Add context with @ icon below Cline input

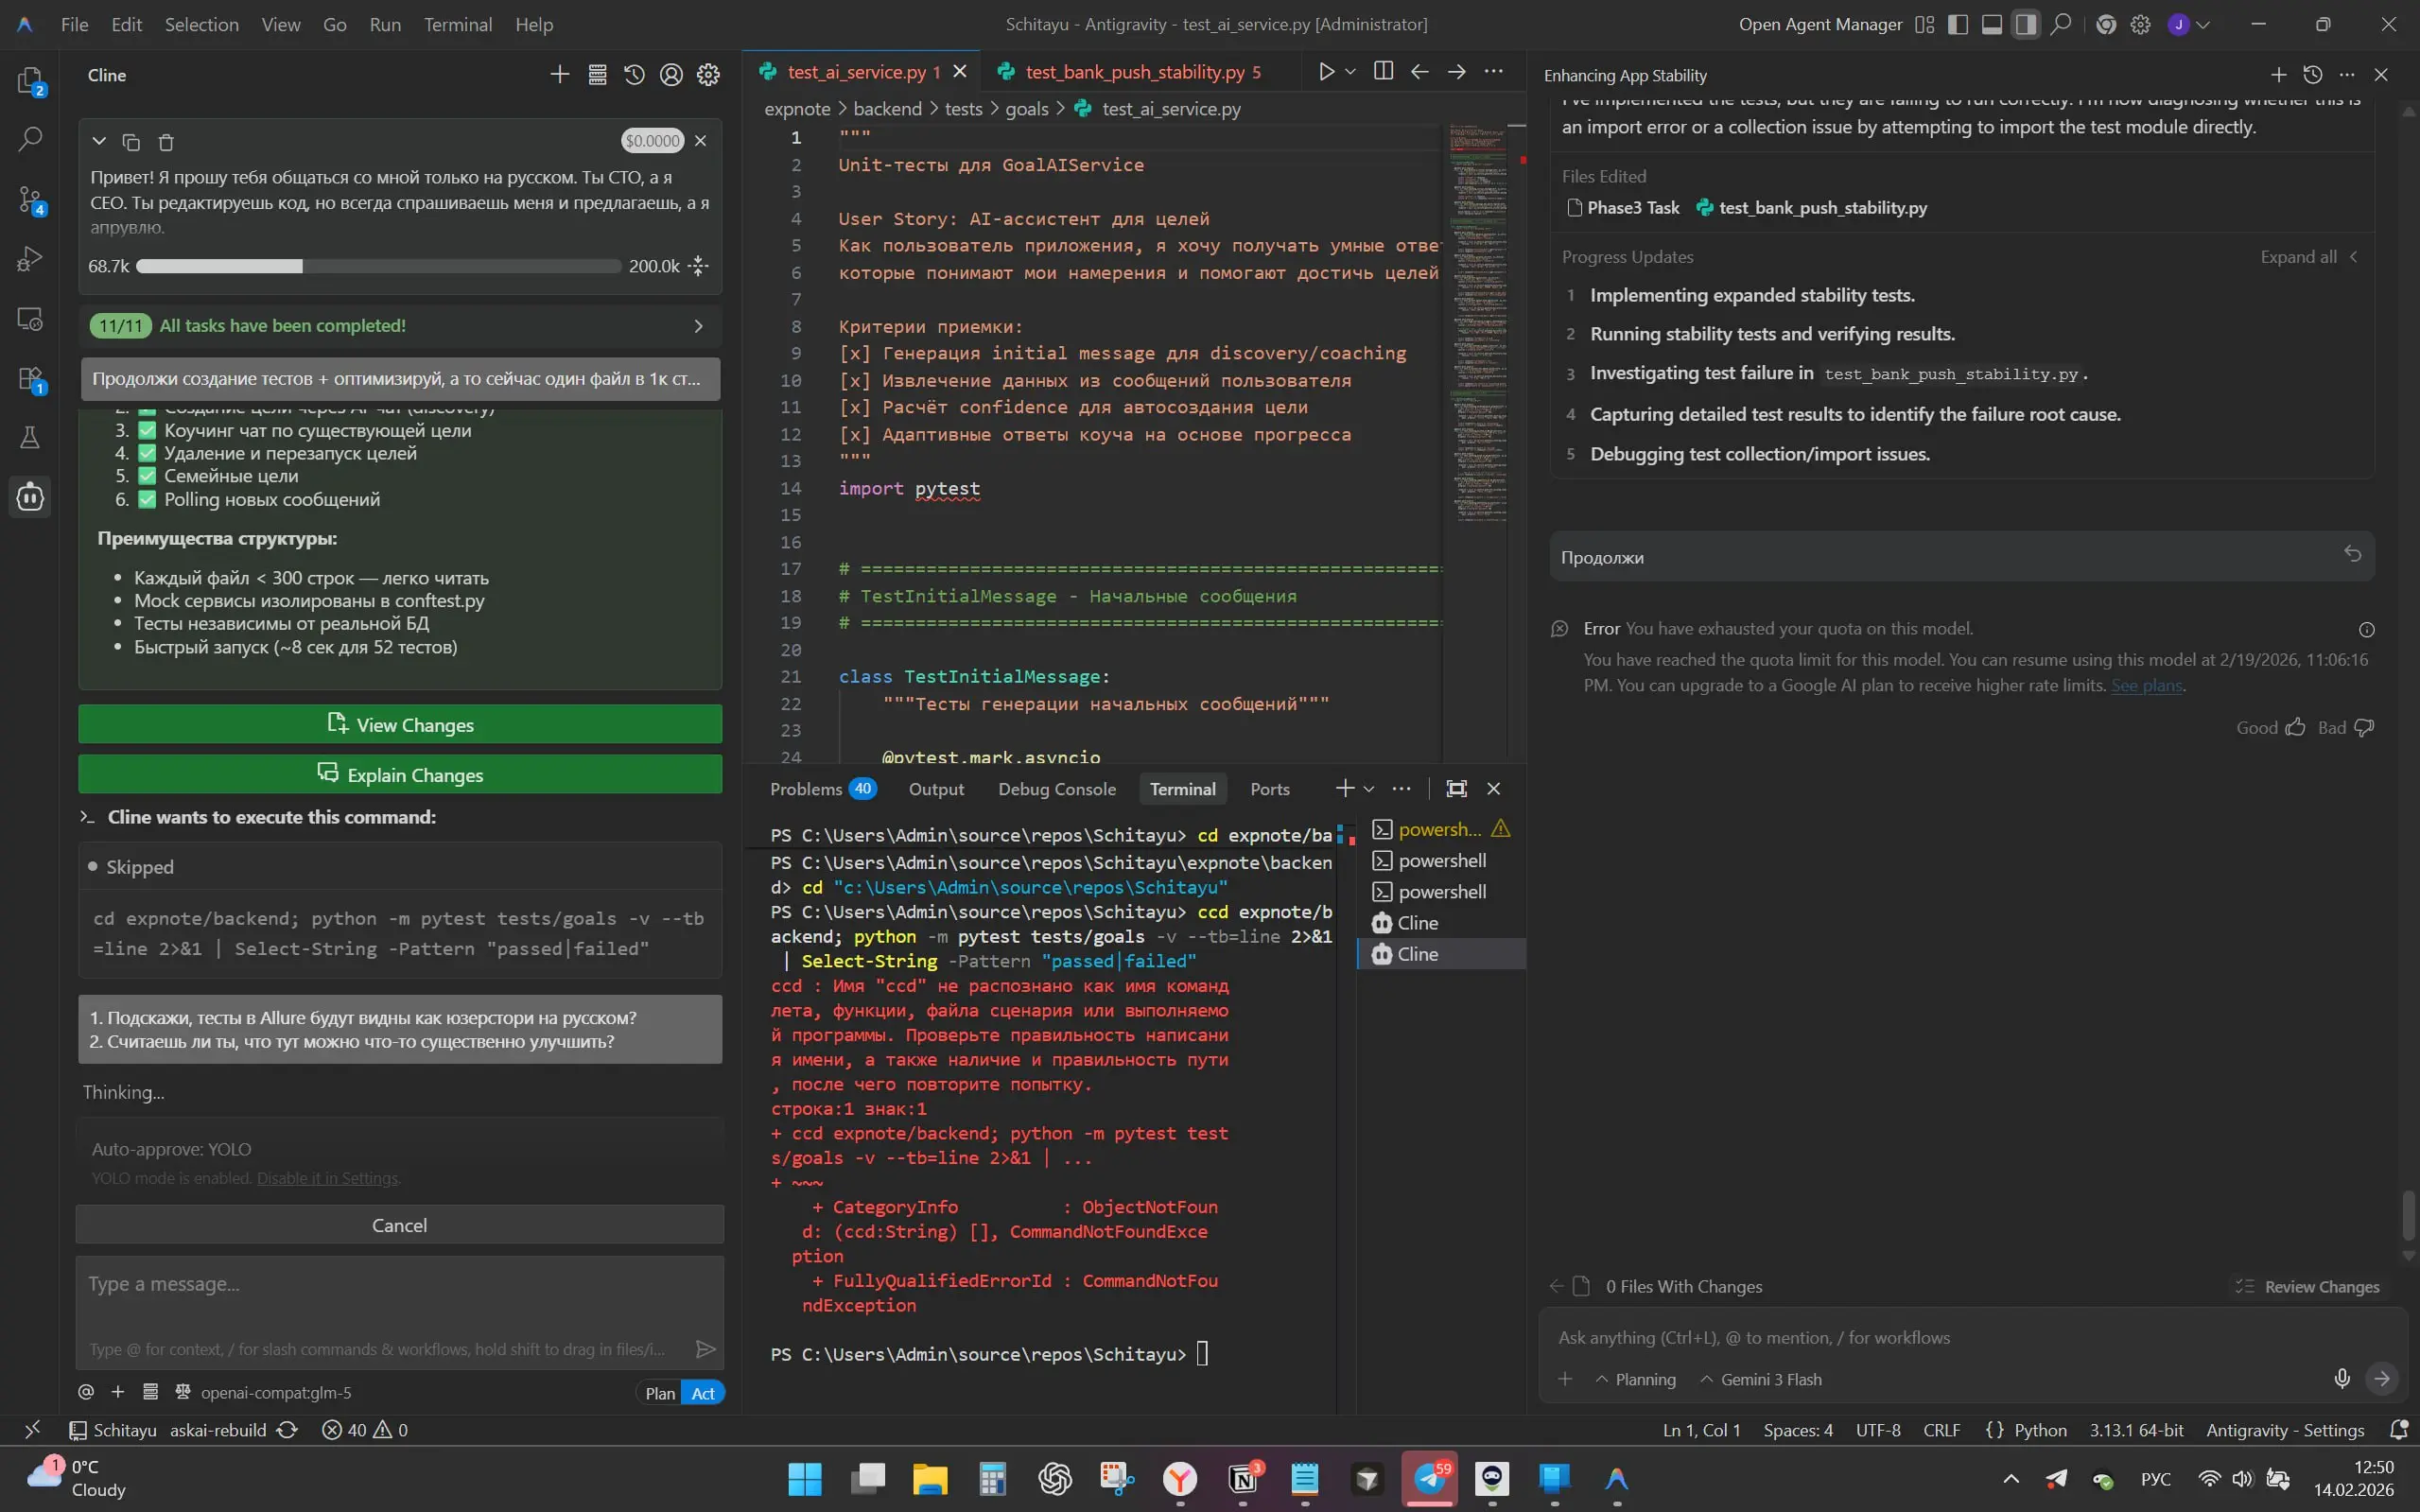click(86, 1392)
